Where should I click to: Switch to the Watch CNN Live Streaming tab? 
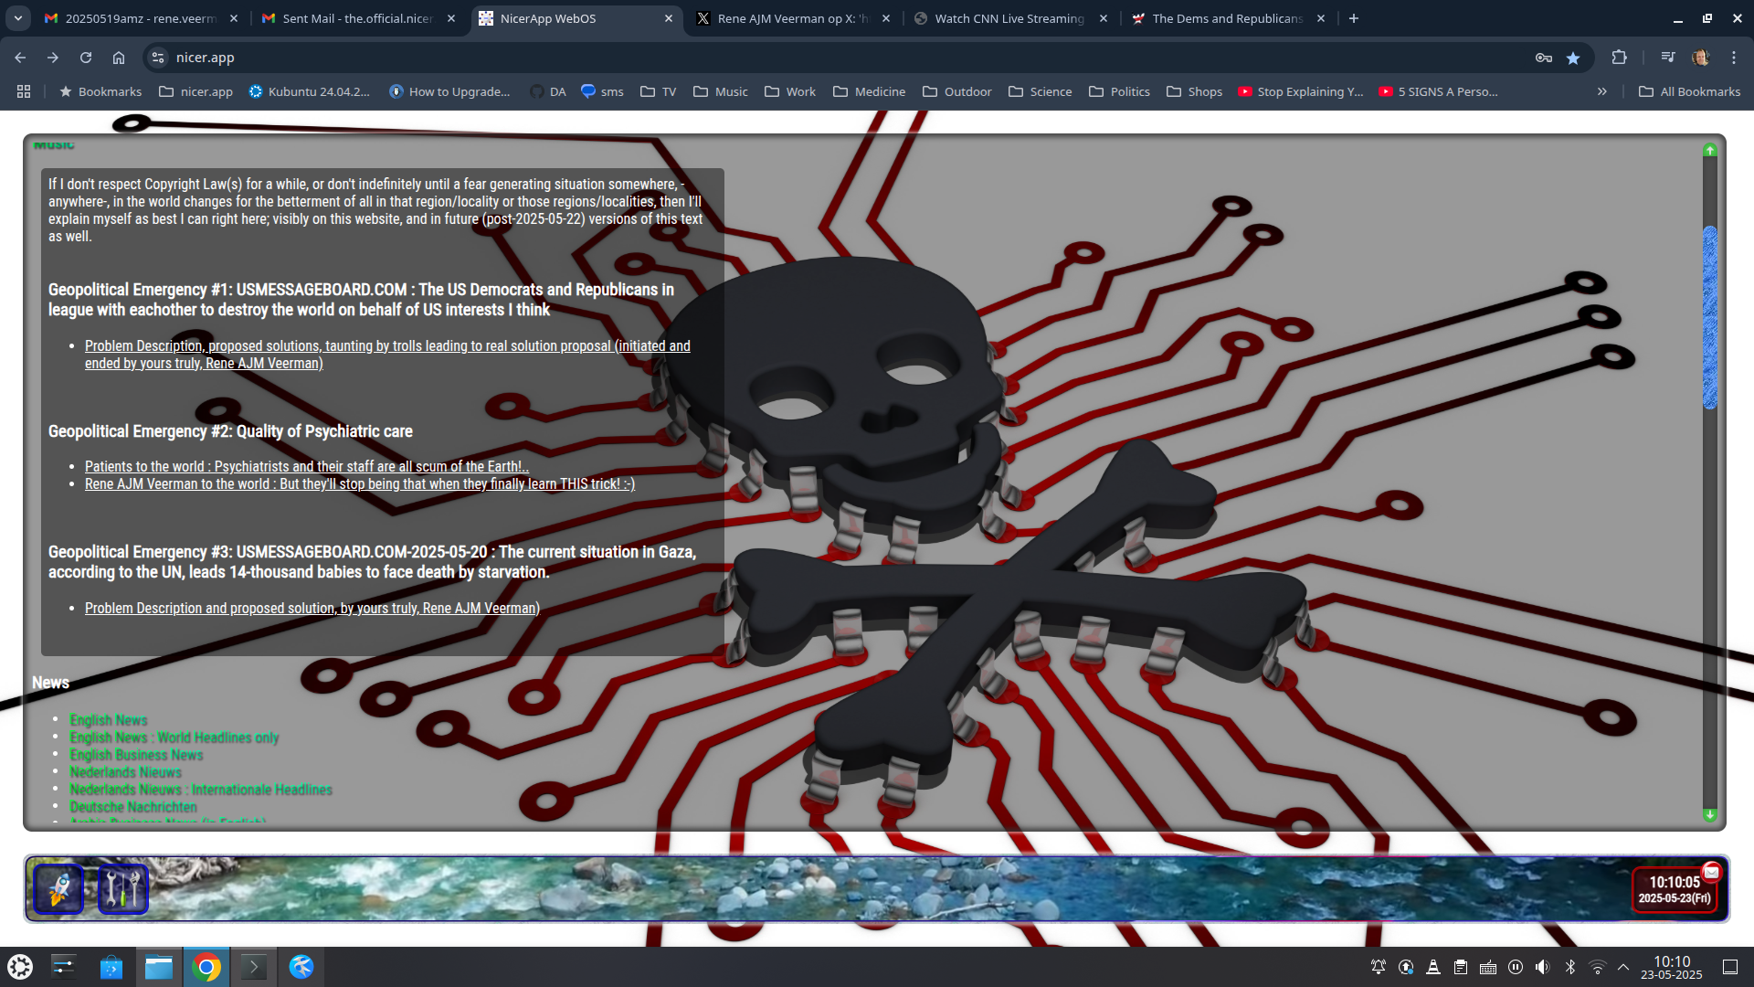tap(1009, 18)
